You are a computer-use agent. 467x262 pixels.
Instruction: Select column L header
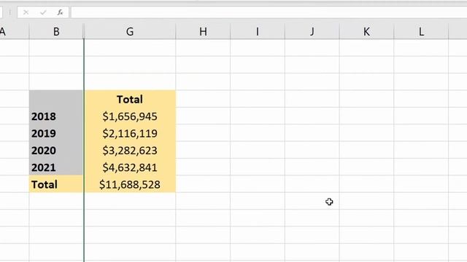pyautogui.click(x=421, y=31)
